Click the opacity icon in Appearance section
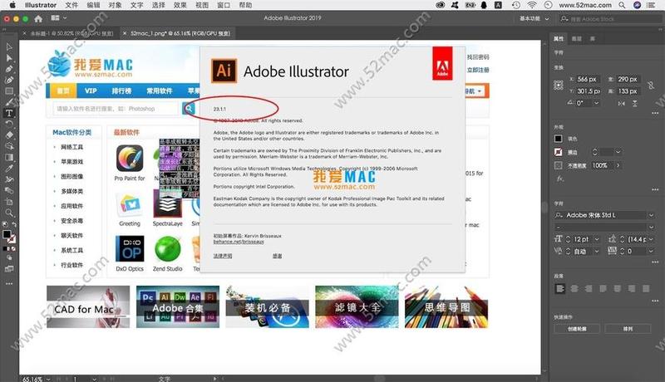 pos(559,165)
